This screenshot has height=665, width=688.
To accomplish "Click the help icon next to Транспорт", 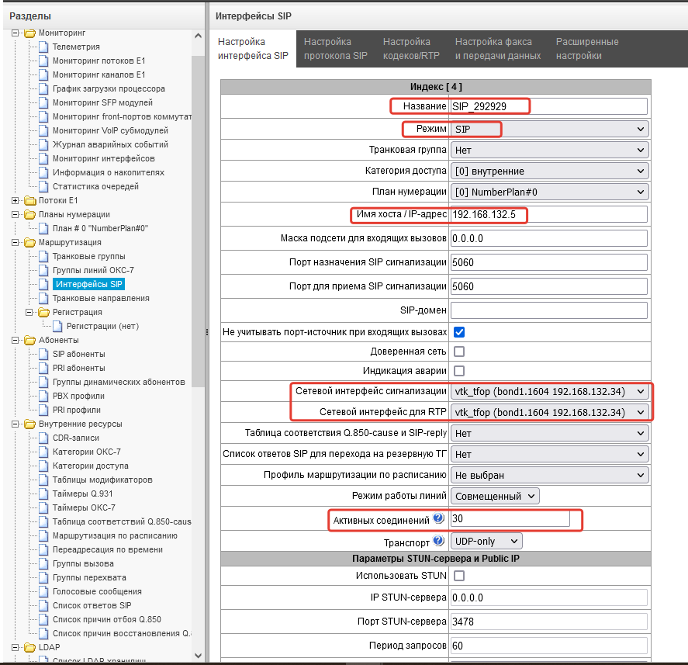I will coord(438,541).
